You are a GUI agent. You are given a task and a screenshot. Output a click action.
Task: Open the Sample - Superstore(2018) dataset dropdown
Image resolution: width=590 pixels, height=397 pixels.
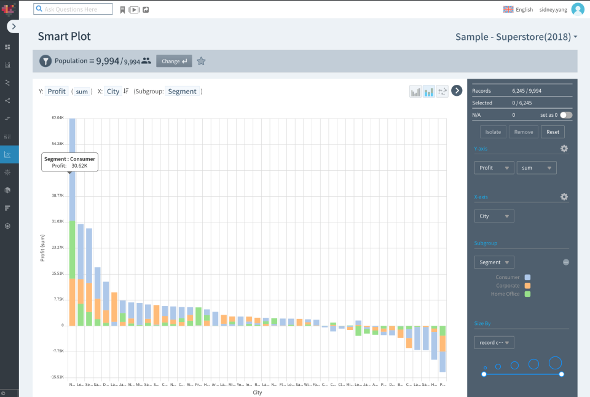pyautogui.click(x=516, y=37)
